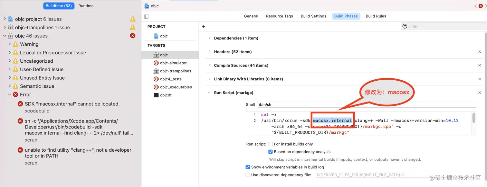Click the error icon for SDK cannot be located
Viewport: 487px width, 187px height.
(x=20, y=104)
